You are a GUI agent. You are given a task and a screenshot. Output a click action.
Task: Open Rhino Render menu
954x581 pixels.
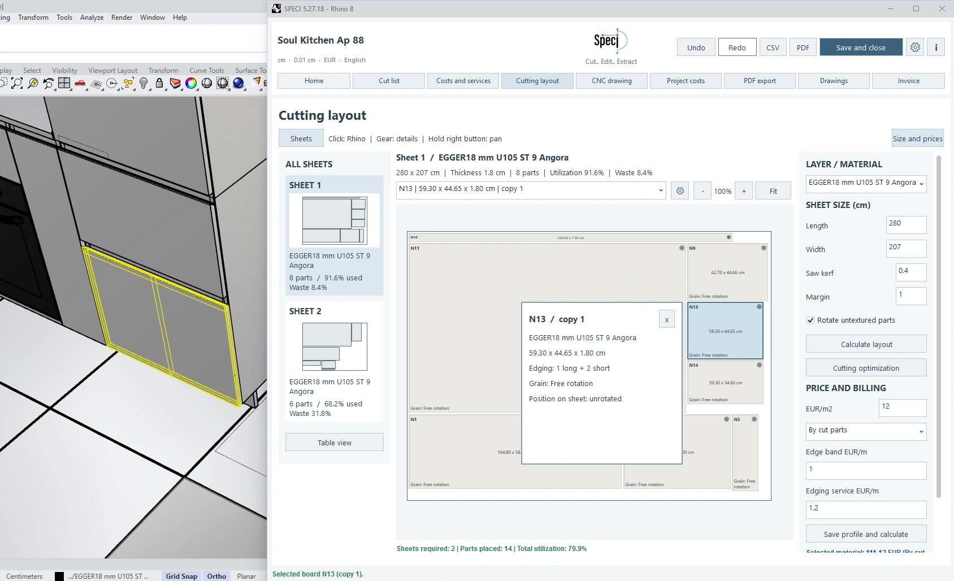[x=122, y=18]
